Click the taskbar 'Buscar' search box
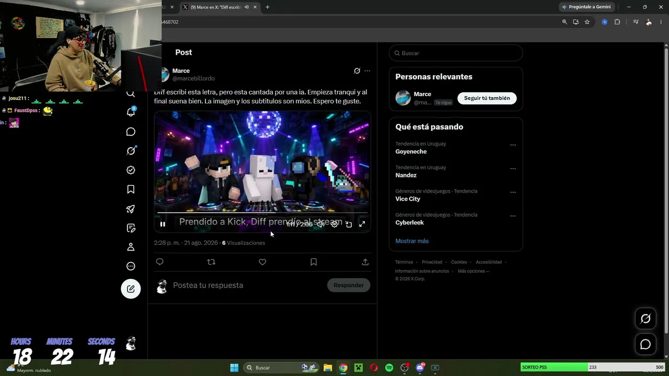The image size is (669, 376). click(x=281, y=368)
